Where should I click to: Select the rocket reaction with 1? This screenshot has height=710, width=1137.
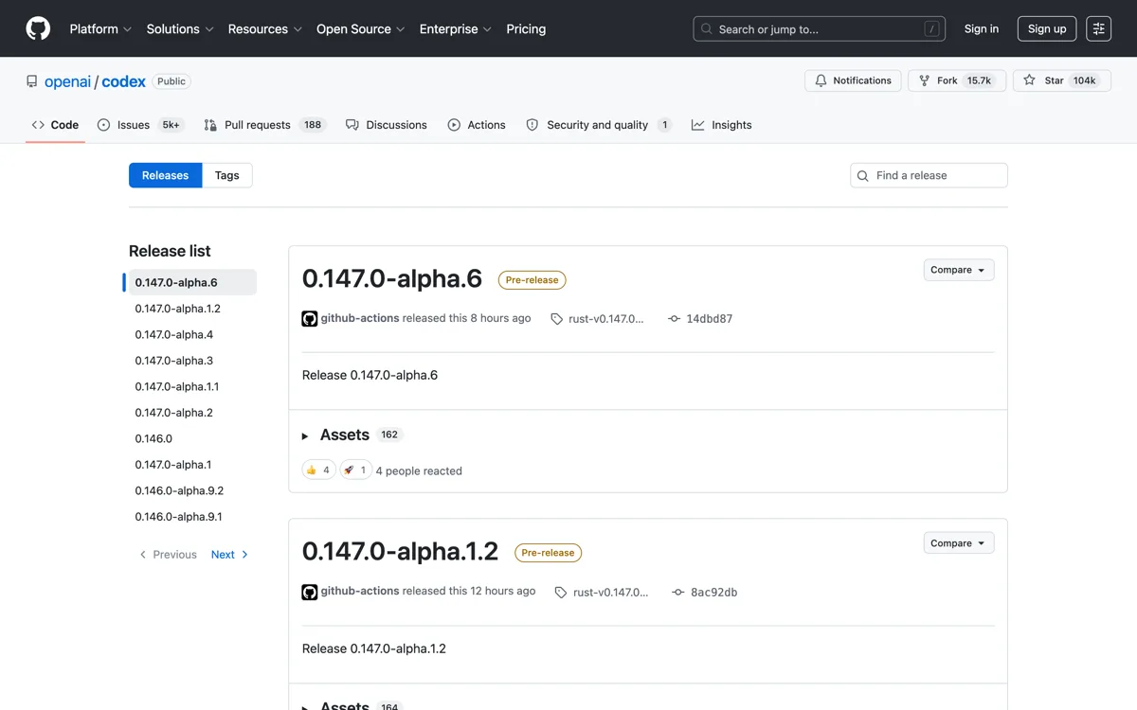tap(356, 470)
